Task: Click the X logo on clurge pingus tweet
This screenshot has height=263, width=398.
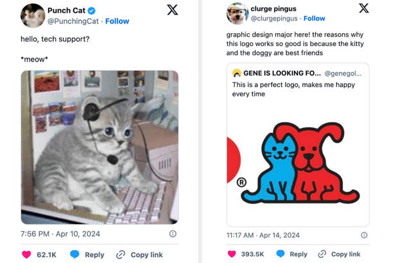Action: click(x=363, y=8)
